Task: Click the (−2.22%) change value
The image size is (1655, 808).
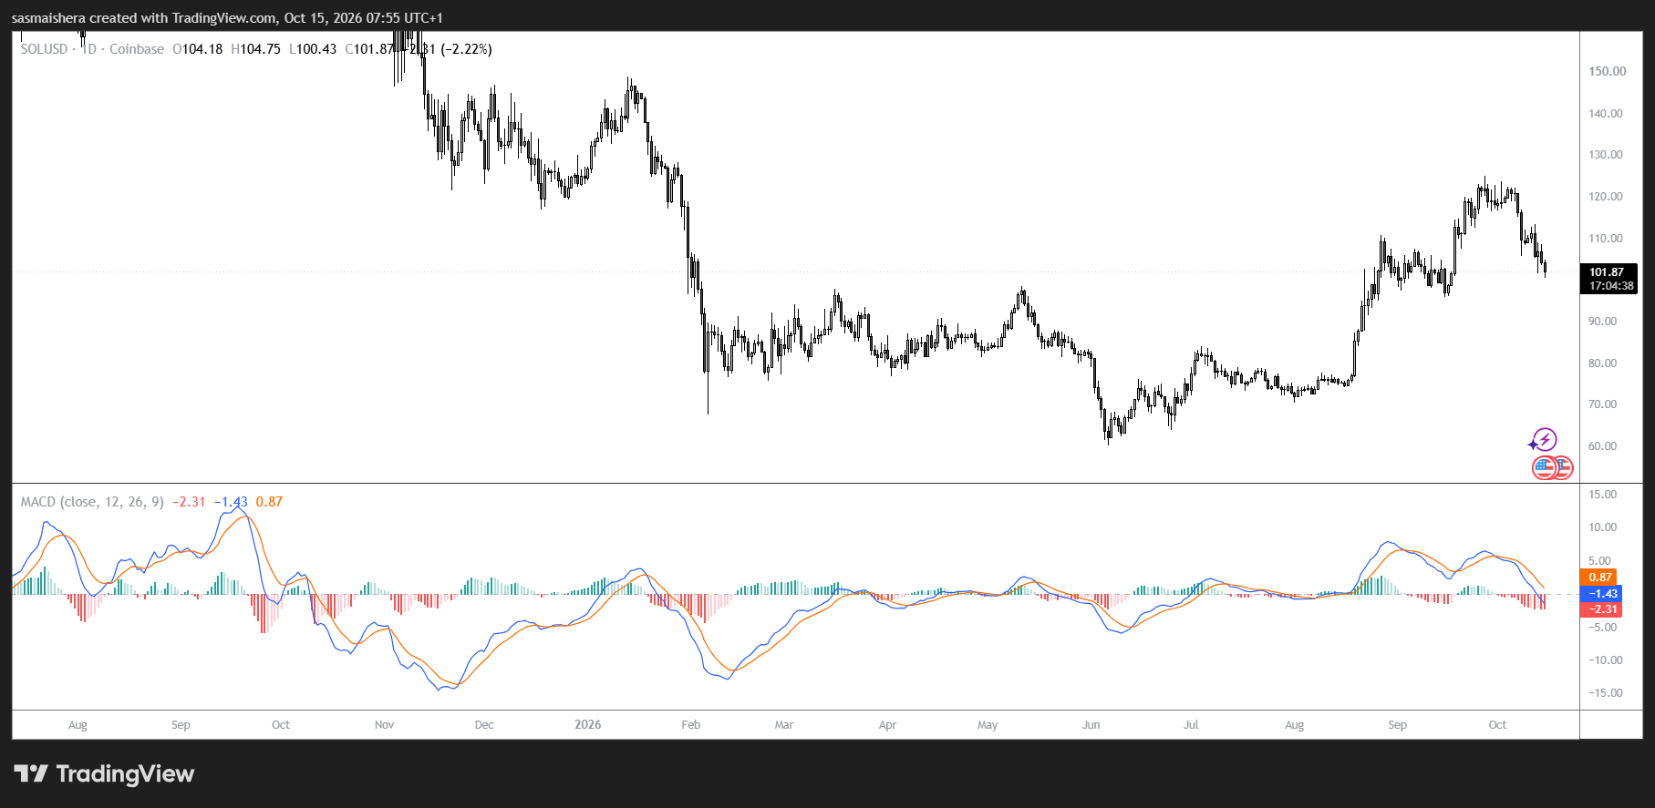Action: click(x=466, y=49)
